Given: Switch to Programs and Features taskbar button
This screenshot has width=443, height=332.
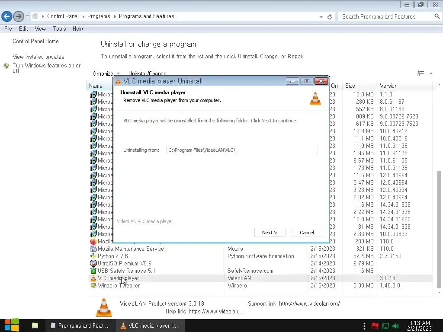Looking at the screenshot, I should click(x=80, y=326).
